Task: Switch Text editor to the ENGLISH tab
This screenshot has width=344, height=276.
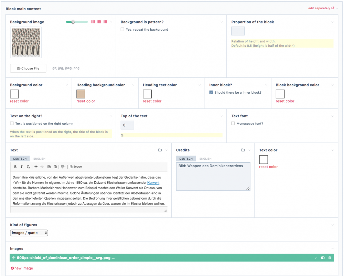Action: [39, 159]
